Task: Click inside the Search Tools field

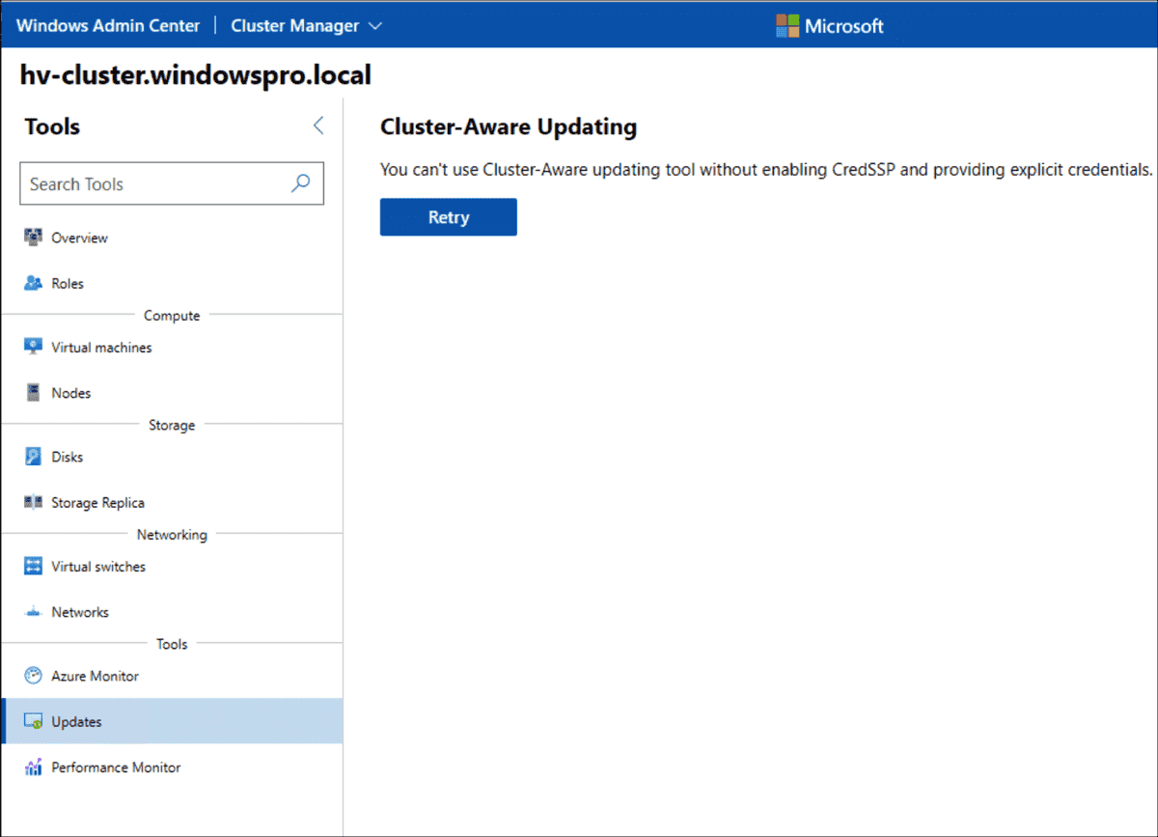Action: coord(145,183)
